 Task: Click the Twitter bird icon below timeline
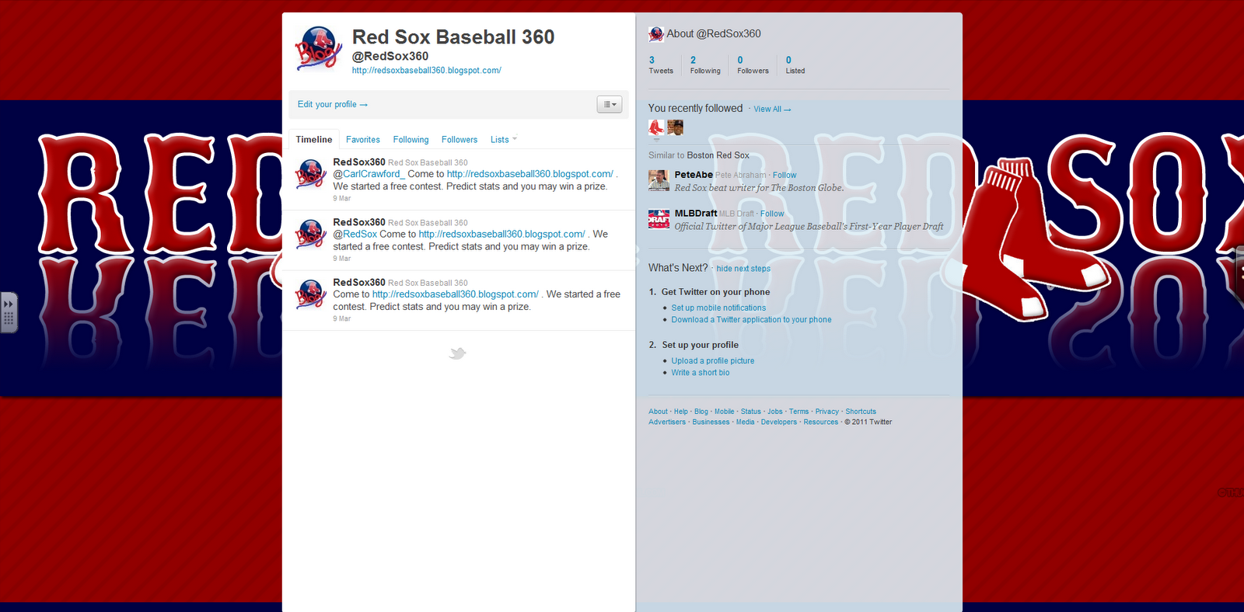[458, 353]
